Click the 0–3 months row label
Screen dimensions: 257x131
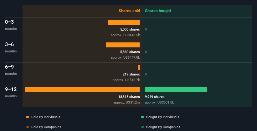11,25
